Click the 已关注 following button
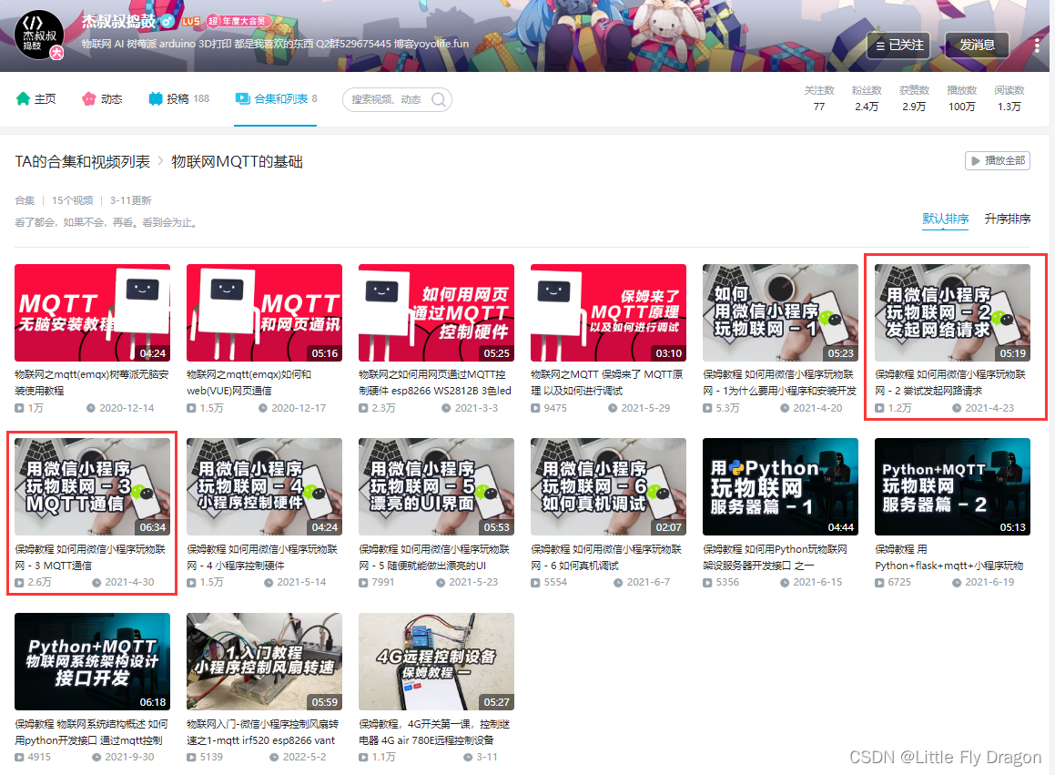1055x775 pixels. (x=898, y=46)
